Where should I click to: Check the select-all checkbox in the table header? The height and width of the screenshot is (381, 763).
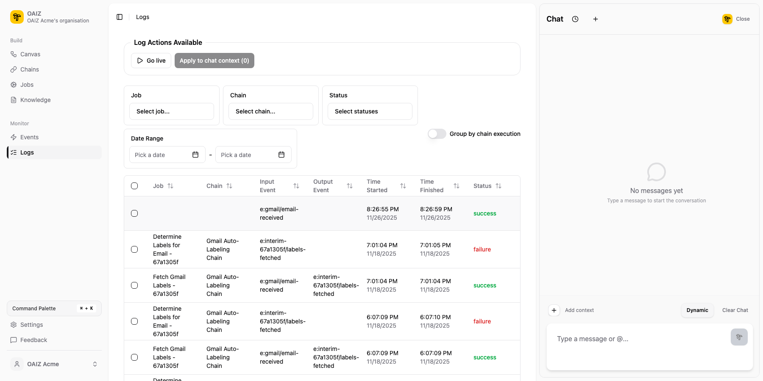134,185
